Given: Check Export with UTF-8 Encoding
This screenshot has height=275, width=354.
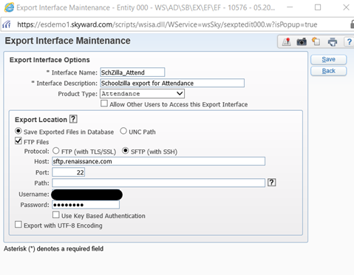Looking at the screenshot, I should (x=18, y=225).
